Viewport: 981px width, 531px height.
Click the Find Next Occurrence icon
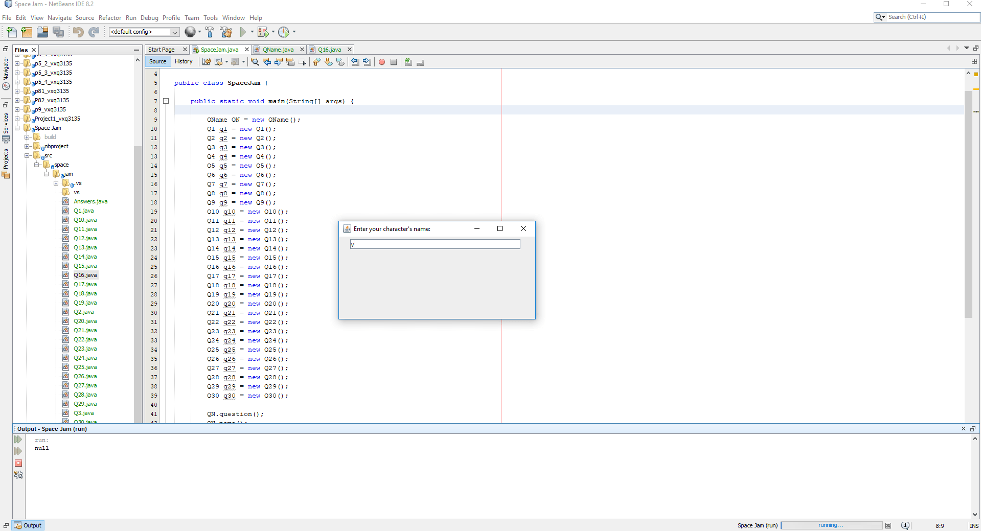279,62
